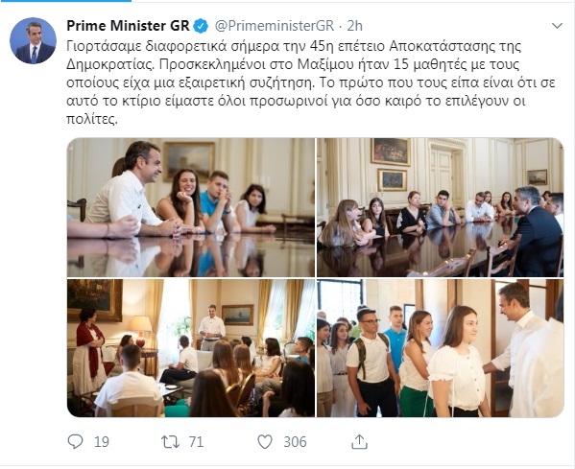Click the Greek tweet text body
Screen dimensions: 575x469
[311, 82]
